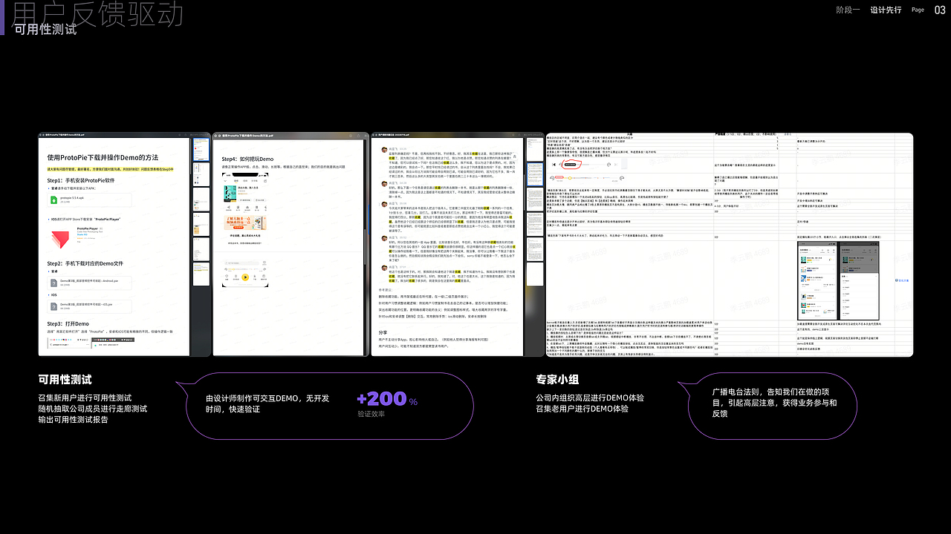Select last page thumbnail in interview PDF sidebar
The width and height of the screenshot is (951, 534).
535,274
